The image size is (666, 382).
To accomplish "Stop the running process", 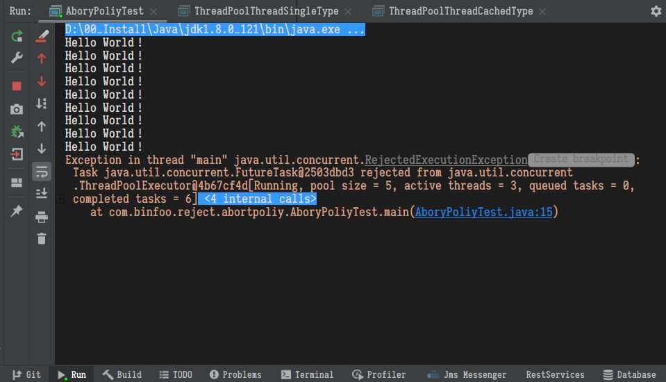I will pyautogui.click(x=17, y=86).
